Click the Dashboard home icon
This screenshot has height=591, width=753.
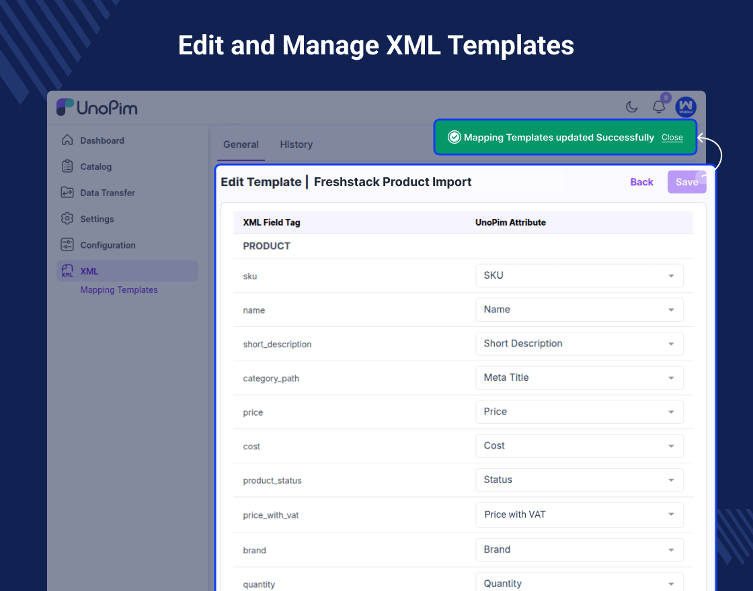[67, 140]
